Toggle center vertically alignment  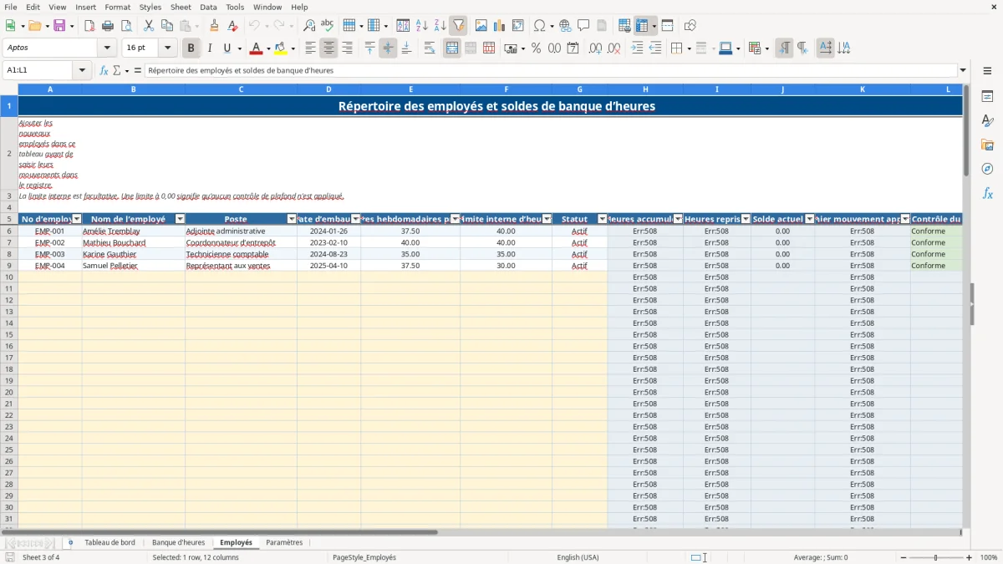pyautogui.click(x=388, y=48)
